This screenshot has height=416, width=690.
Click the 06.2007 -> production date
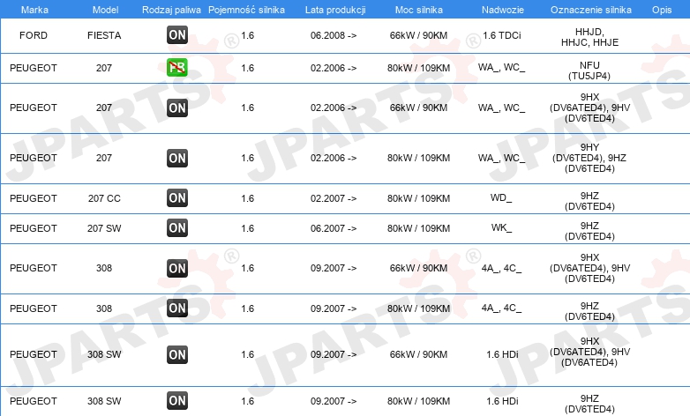click(x=334, y=228)
